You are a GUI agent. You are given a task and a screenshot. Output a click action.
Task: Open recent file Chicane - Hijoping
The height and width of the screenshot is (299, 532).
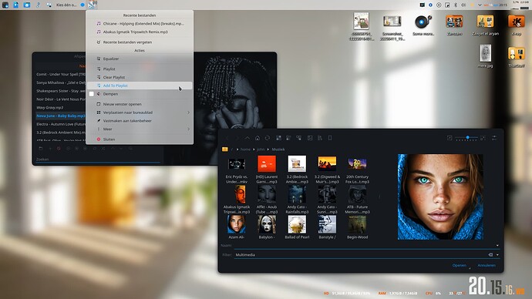pyautogui.click(x=140, y=24)
